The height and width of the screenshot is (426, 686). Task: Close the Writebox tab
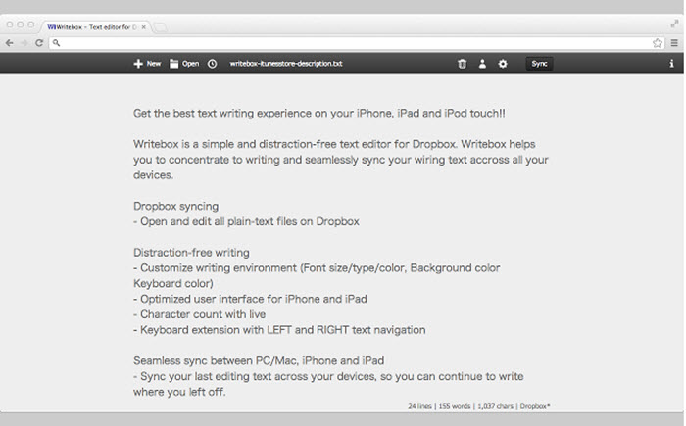pos(143,27)
